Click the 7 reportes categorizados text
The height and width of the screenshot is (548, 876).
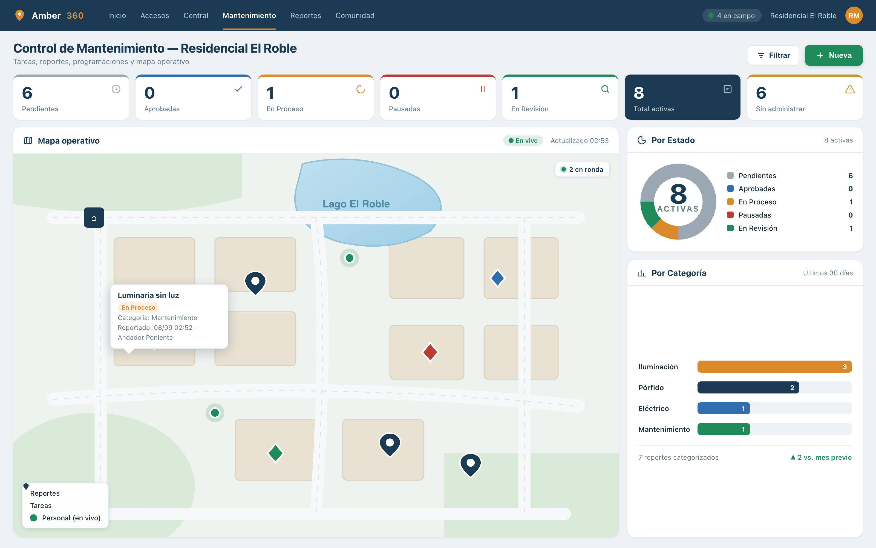tap(678, 457)
